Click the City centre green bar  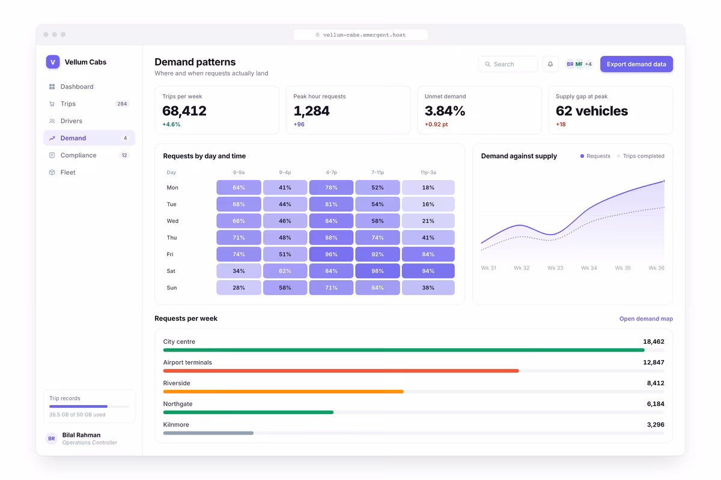(x=404, y=350)
